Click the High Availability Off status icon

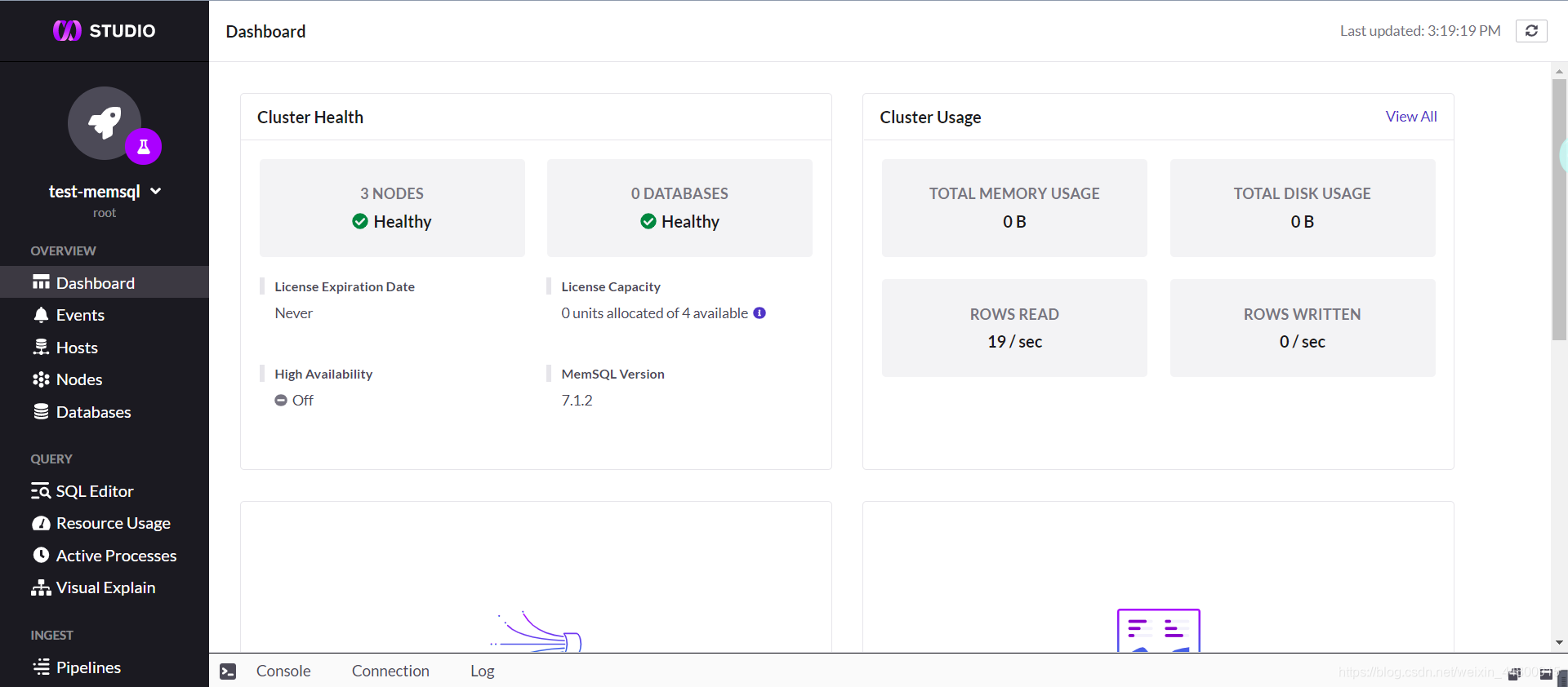[281, 400]
